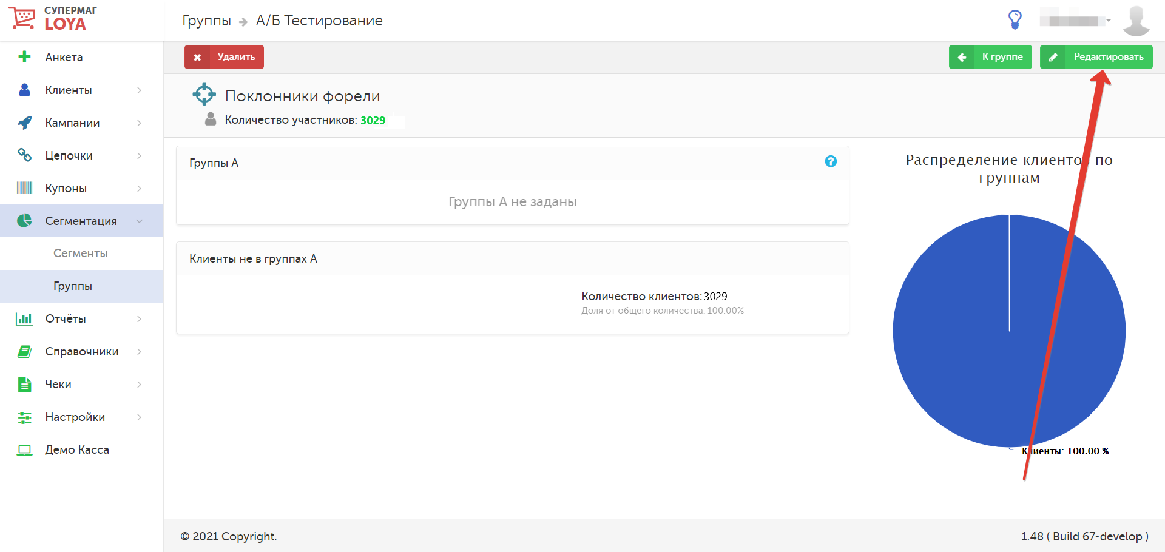Click the Группы А не заданы message
The height and width of the screenshot is (552, 1165).
(512, 202)
